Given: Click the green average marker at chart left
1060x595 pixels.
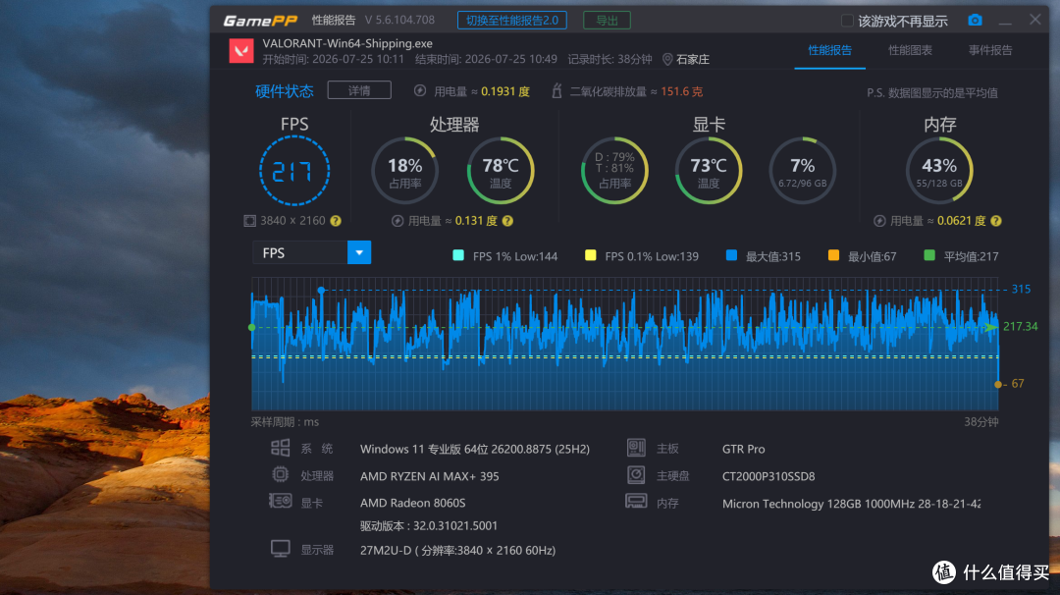Looking at the screenshot, I should pyautogui.click(x=252, y=327).
